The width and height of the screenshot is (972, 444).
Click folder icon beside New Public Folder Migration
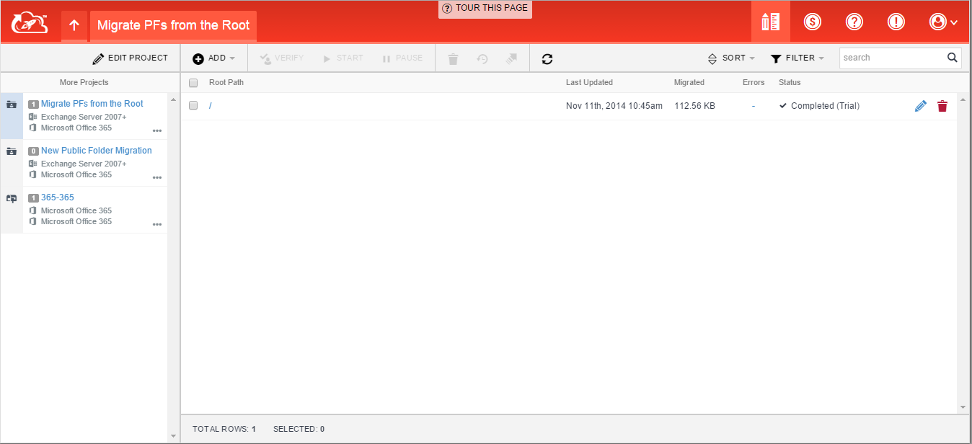(12, 151)
